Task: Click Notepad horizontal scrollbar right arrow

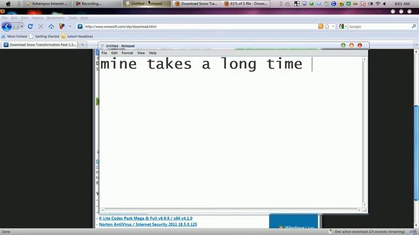Action: click(359, 210)
